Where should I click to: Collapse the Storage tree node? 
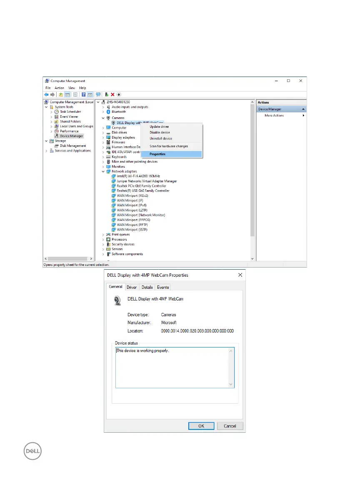(x=46, y=141)
